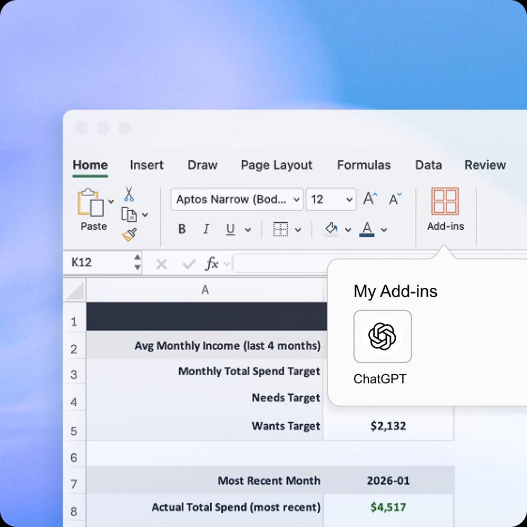Click the fx Insert Function icon

tap(212, 263)
